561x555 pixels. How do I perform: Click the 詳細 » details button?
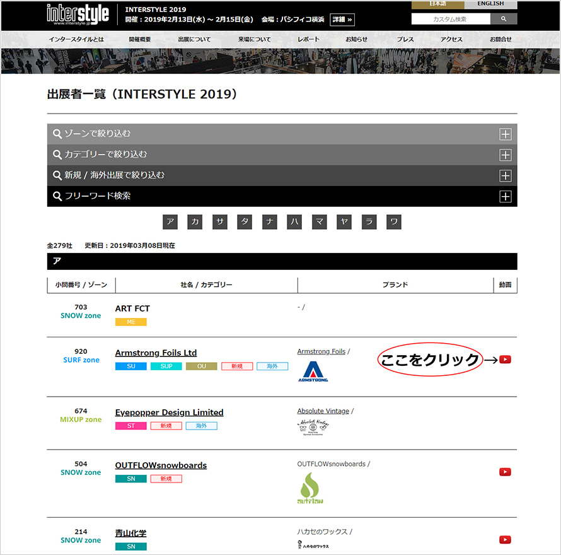(x=342, y=20)
